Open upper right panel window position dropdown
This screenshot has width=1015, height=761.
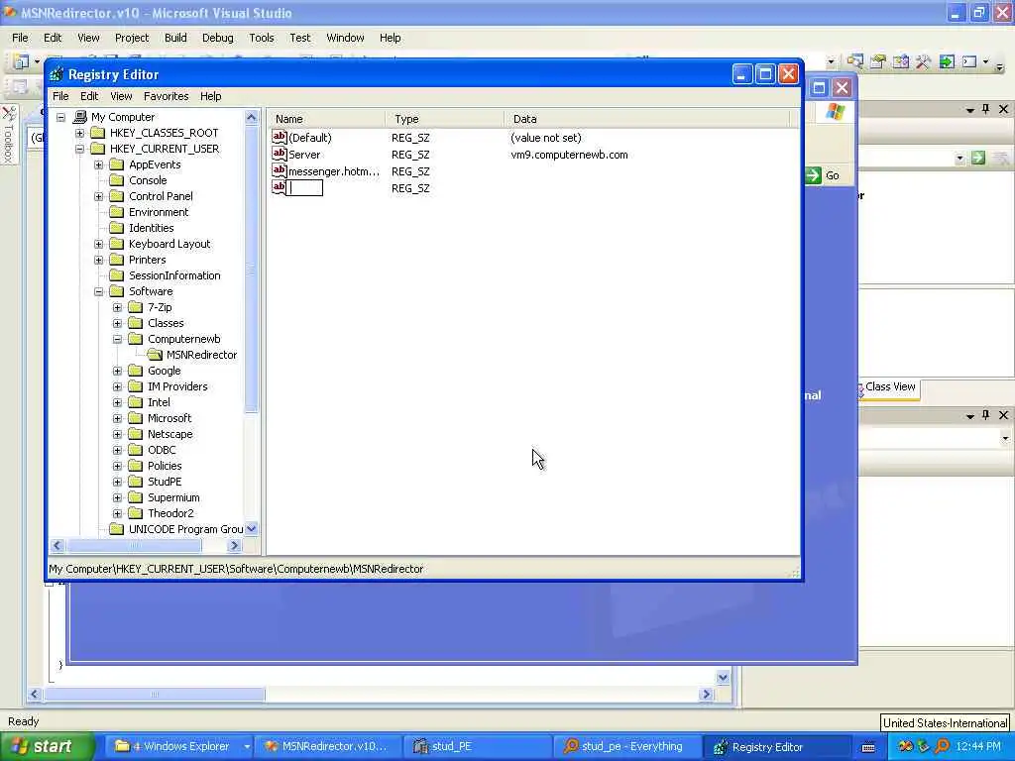tap(969, 110)
